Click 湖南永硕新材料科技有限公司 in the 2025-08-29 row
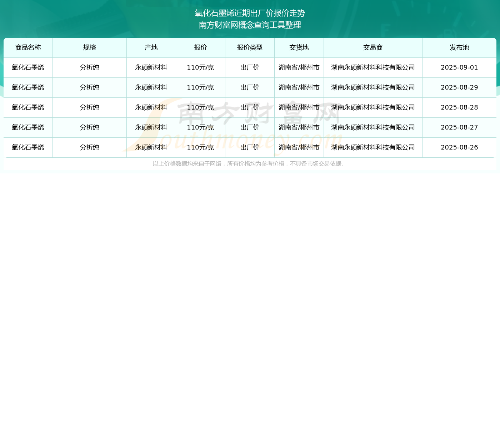This screenshot has width=500, height=430. 373,87
